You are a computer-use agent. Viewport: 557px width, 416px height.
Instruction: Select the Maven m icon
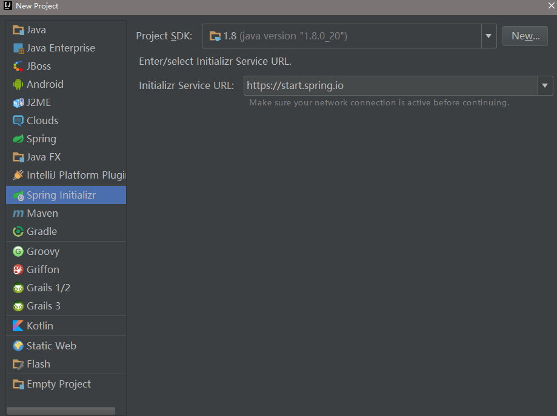18,213
